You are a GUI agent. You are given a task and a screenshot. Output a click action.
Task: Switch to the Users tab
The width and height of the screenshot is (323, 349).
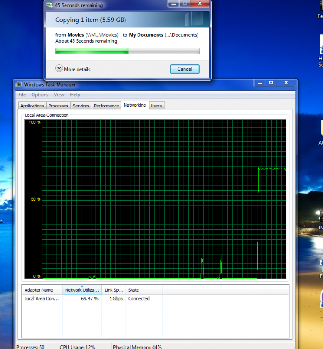click(156, 106)
